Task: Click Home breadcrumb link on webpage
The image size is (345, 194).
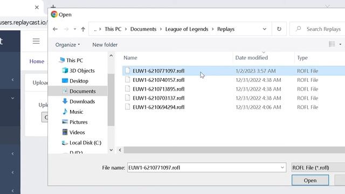Action: coord(37,61)
